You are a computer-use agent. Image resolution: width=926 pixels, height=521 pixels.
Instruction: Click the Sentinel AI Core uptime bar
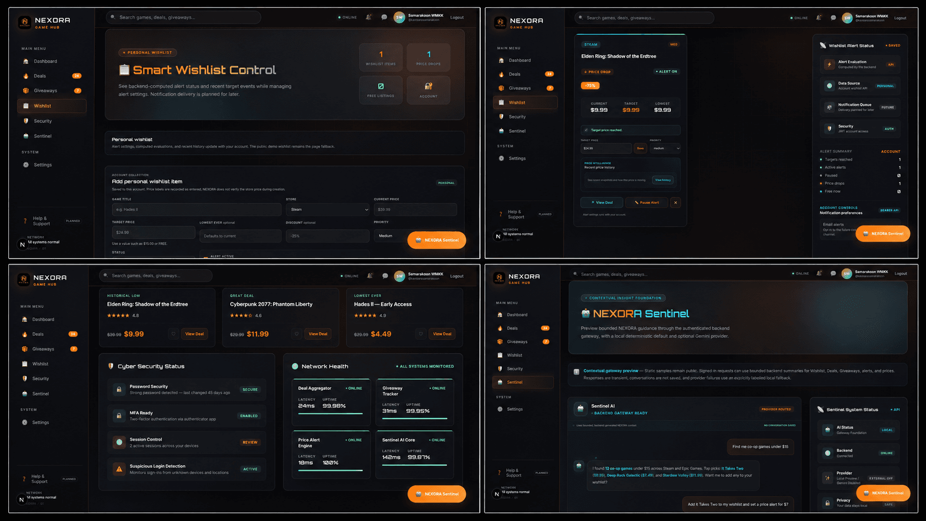[414, 465]
